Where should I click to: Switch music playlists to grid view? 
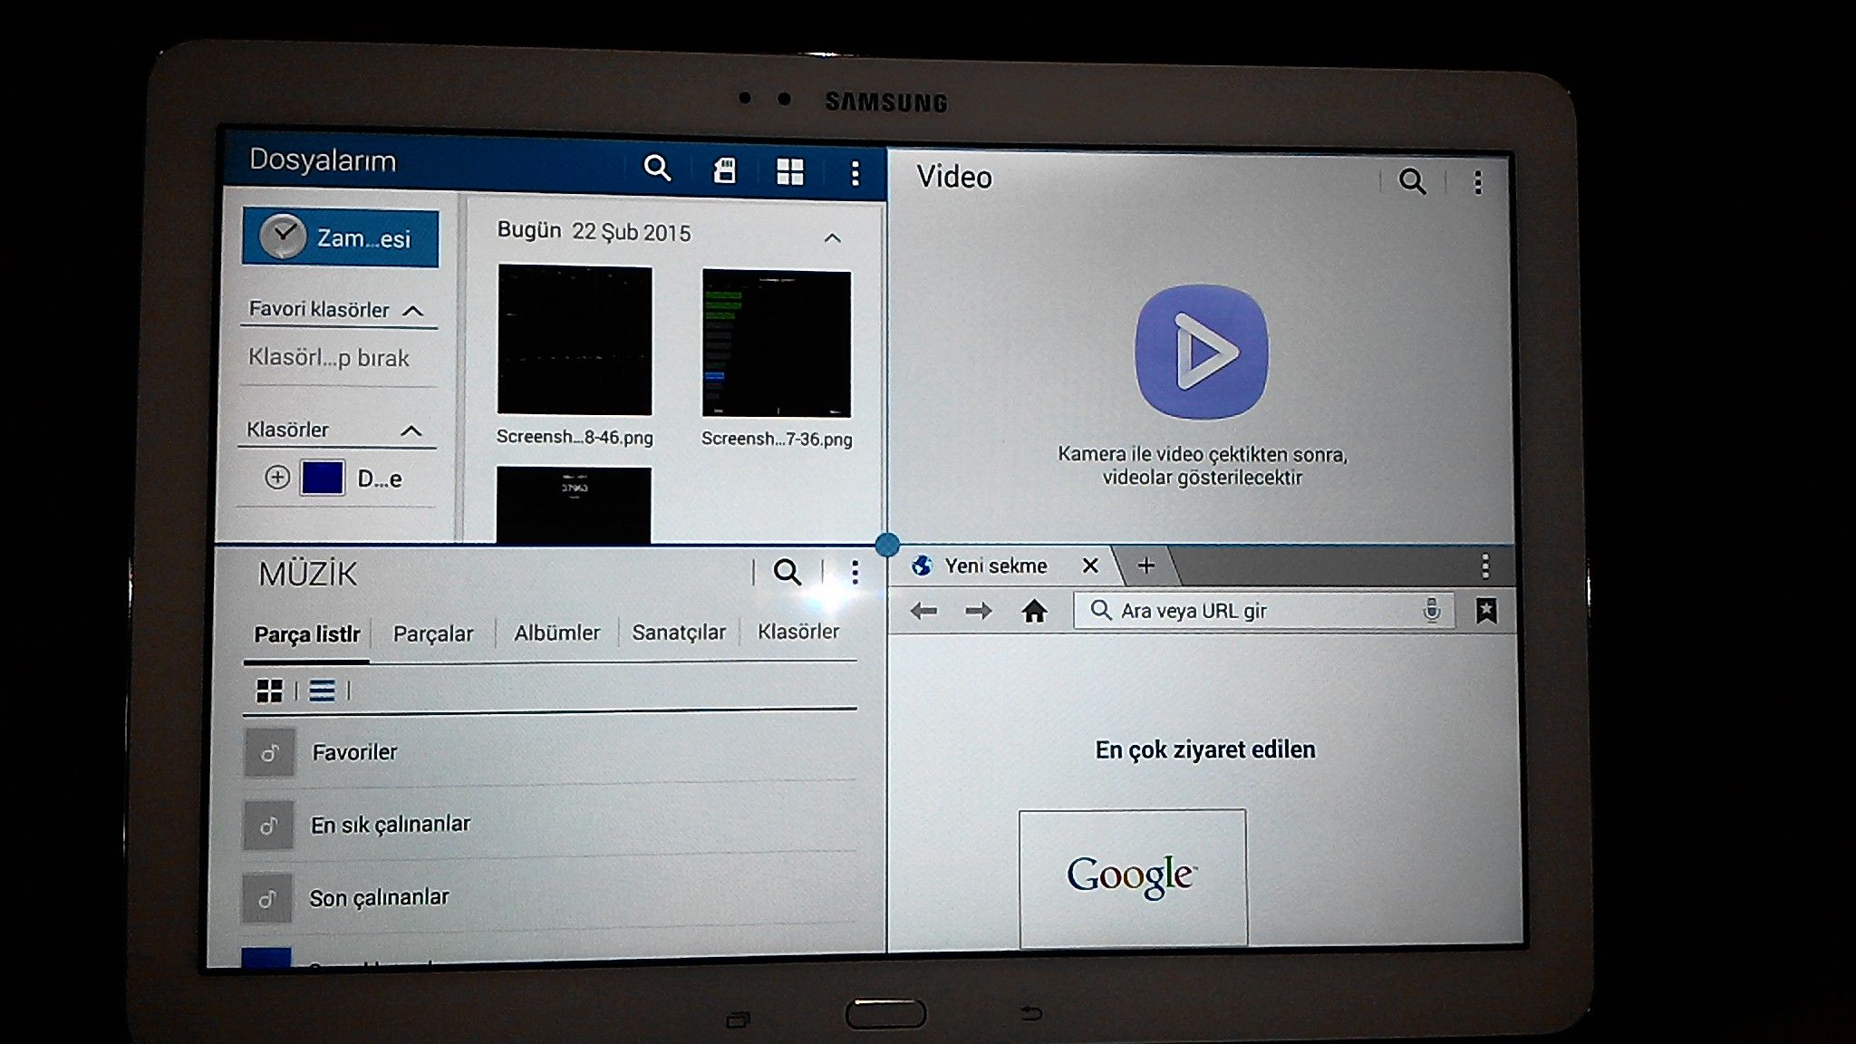pos(269,691)
